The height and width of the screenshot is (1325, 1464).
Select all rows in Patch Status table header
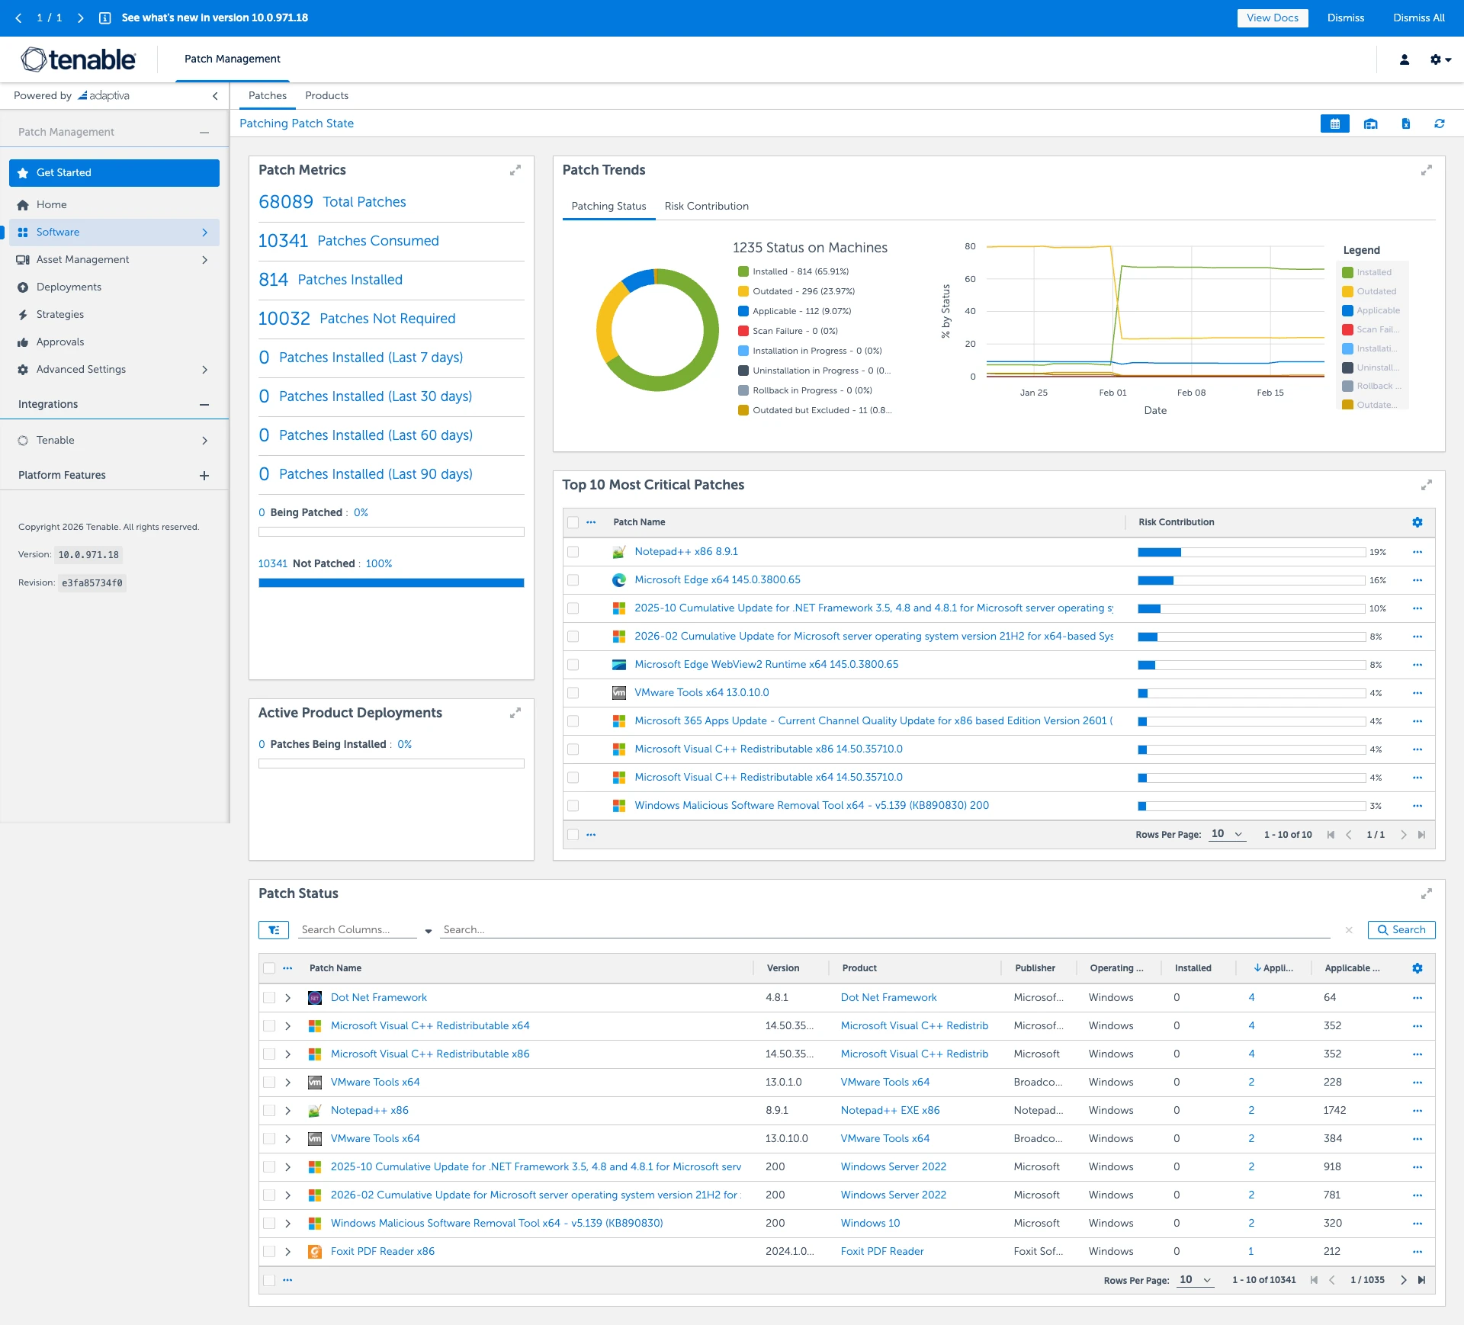click(x=269, y=968)
